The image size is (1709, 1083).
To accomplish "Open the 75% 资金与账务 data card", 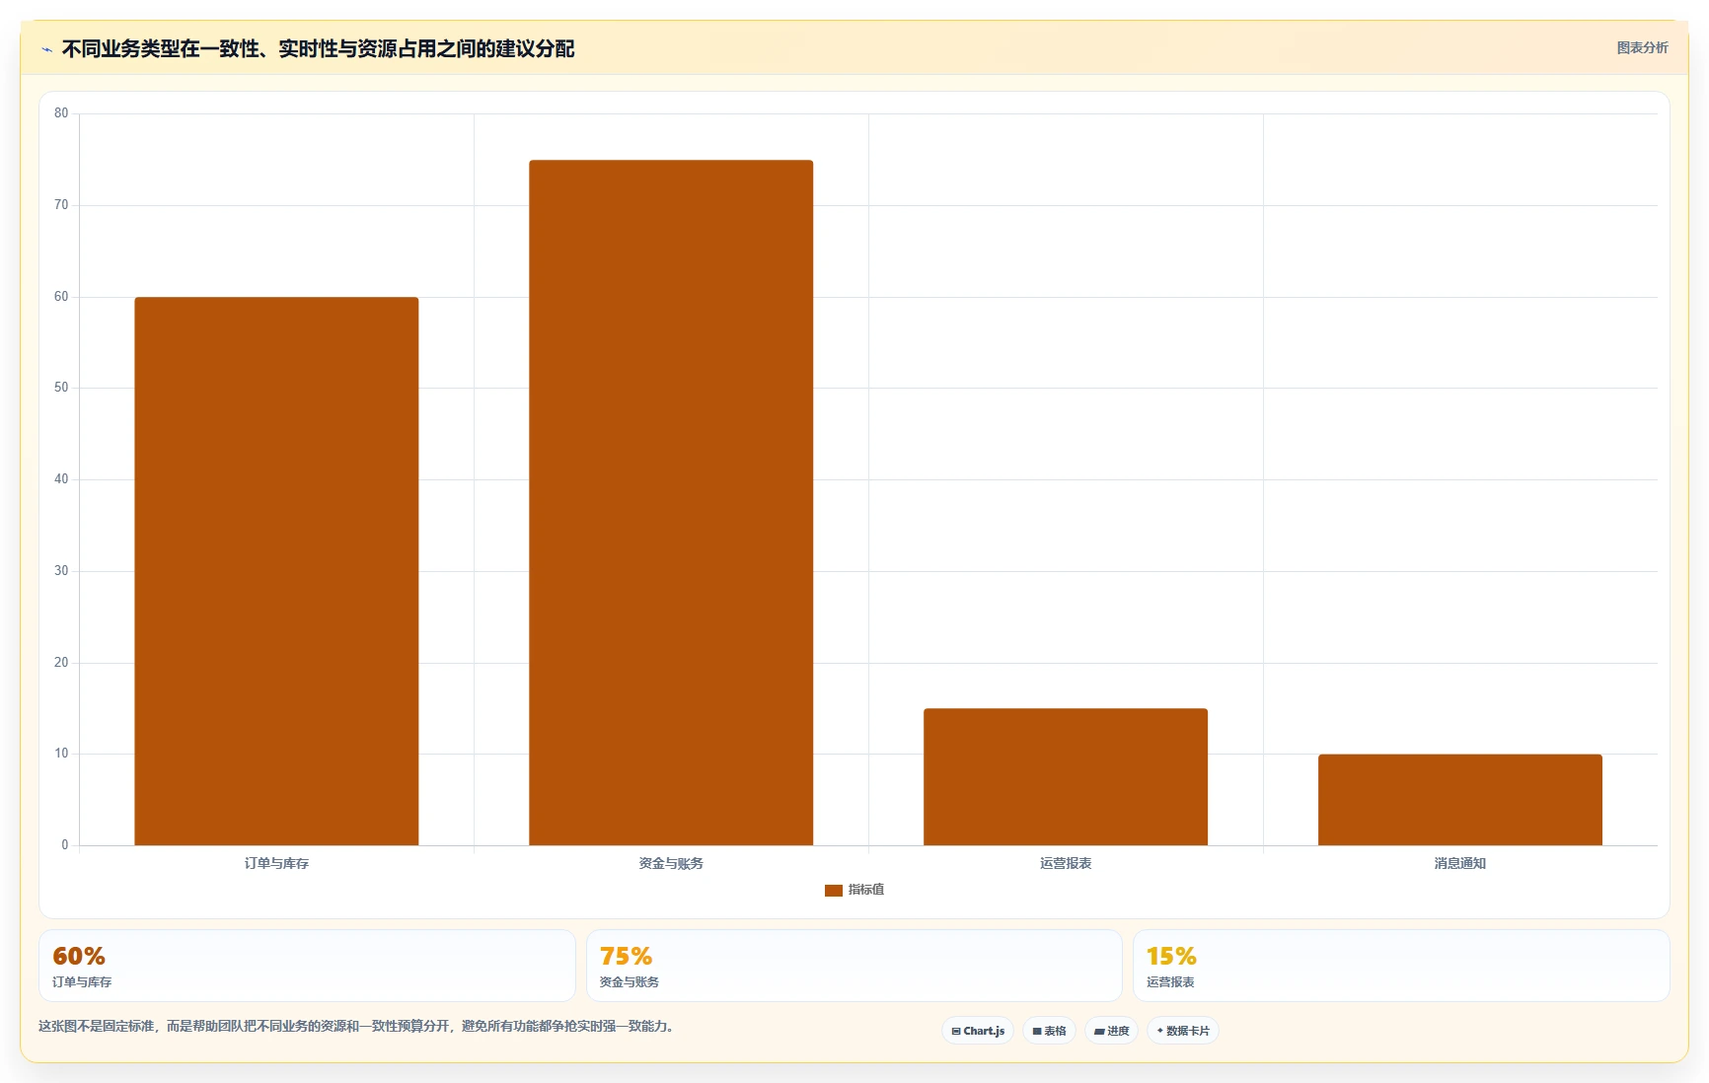I will point(854,966).
